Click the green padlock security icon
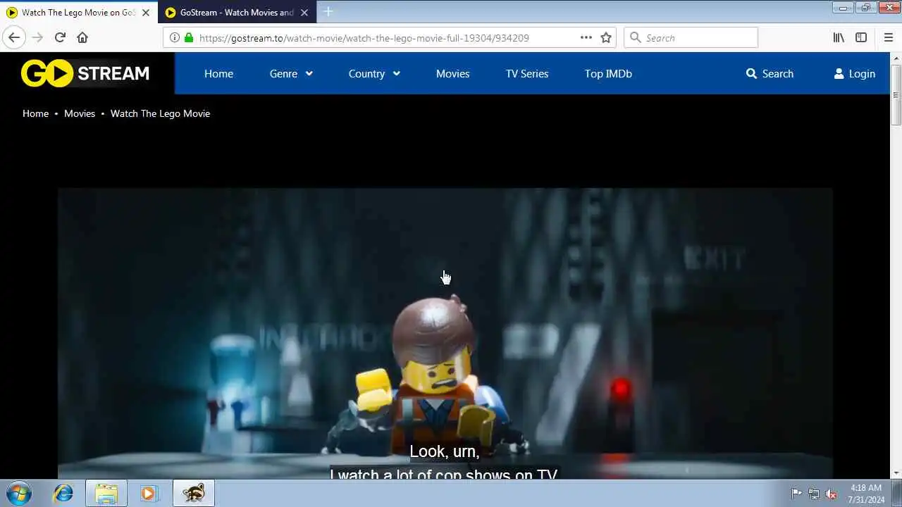The height and width of the screenshot is (507, 902). coord(188,37)
